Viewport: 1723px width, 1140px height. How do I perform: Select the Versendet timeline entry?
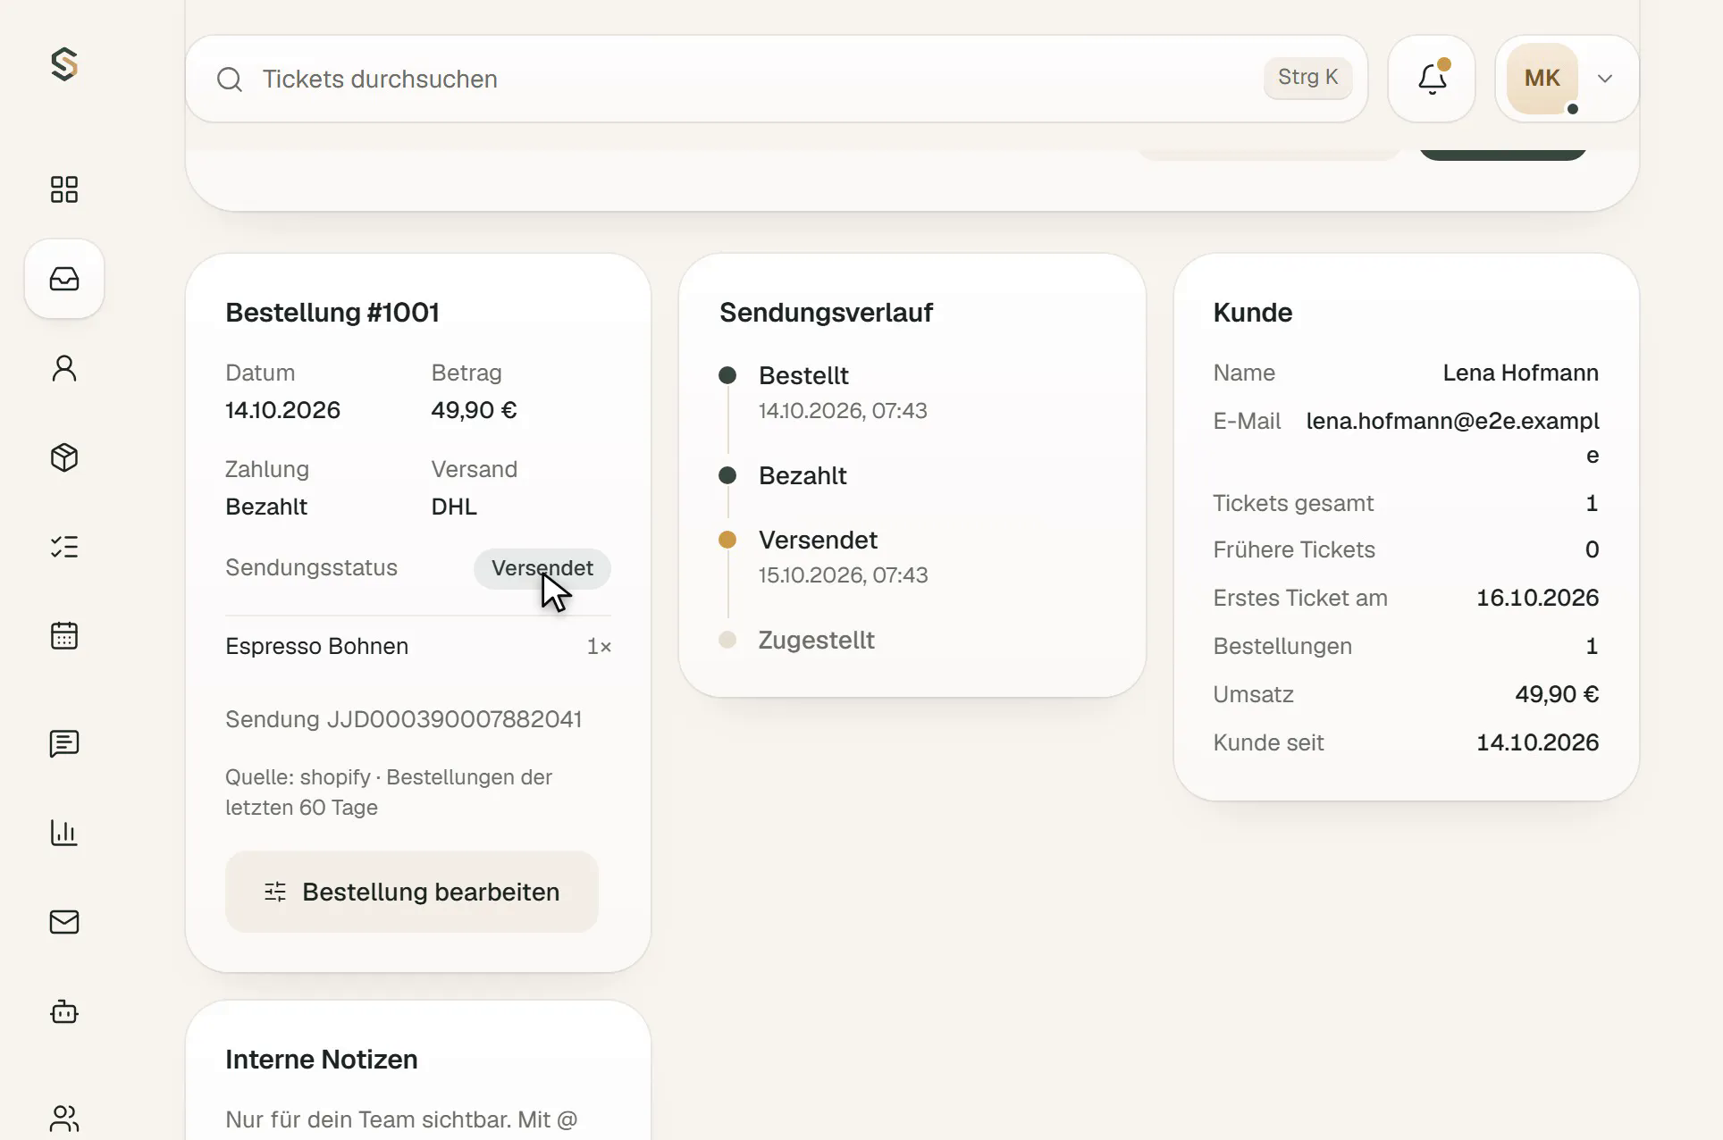pos(818,541)
